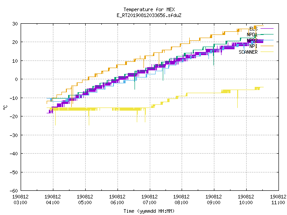
Task: Click the x-axis tick label 190812 04:00
Action: pyautogui.click(x=53, y=199)
